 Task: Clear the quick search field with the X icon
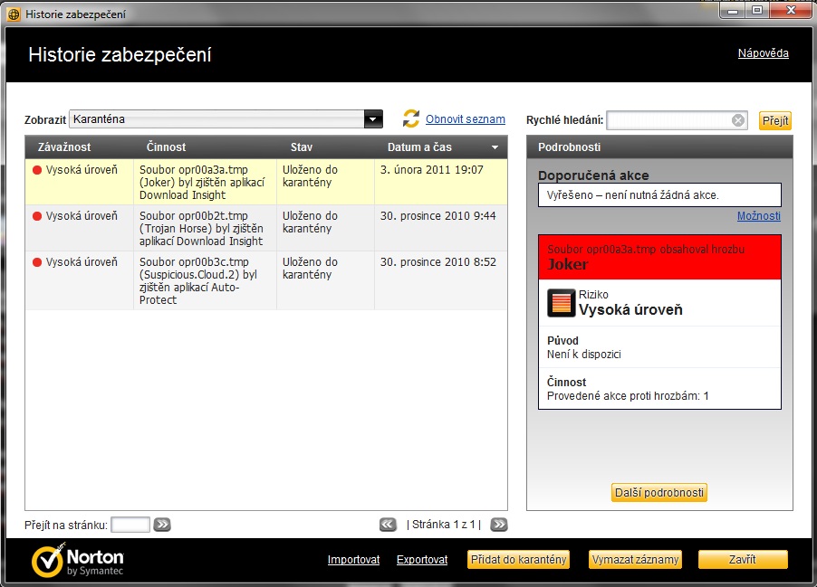click(738, 120)
